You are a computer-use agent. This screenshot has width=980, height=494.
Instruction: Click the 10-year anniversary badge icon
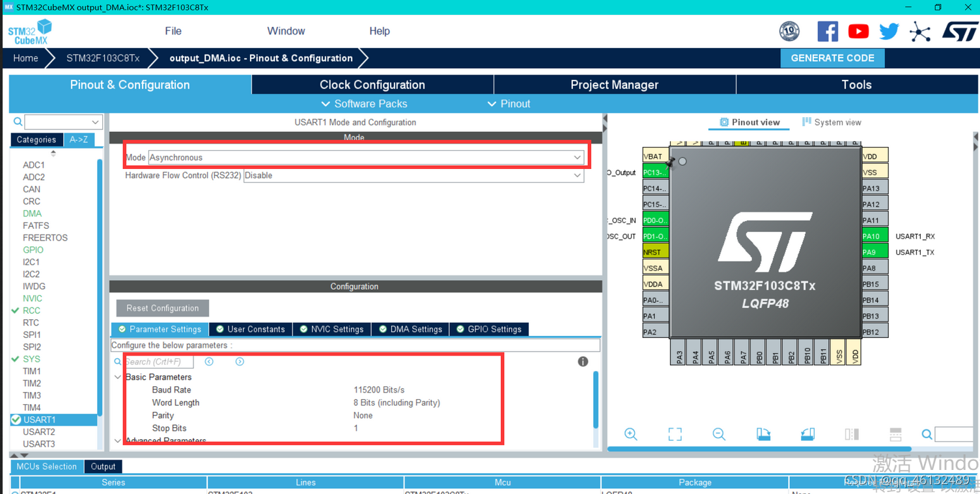point(789,31)
